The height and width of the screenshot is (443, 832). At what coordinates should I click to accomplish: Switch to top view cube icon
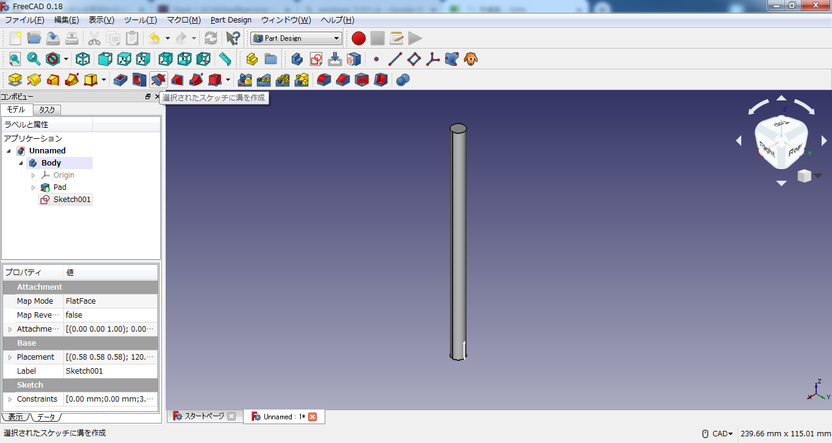coord(124,59)
